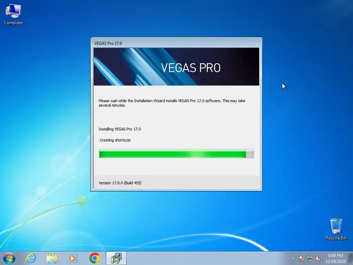Click the VEGAS Pro 17.0 title bar

(176, 43)
